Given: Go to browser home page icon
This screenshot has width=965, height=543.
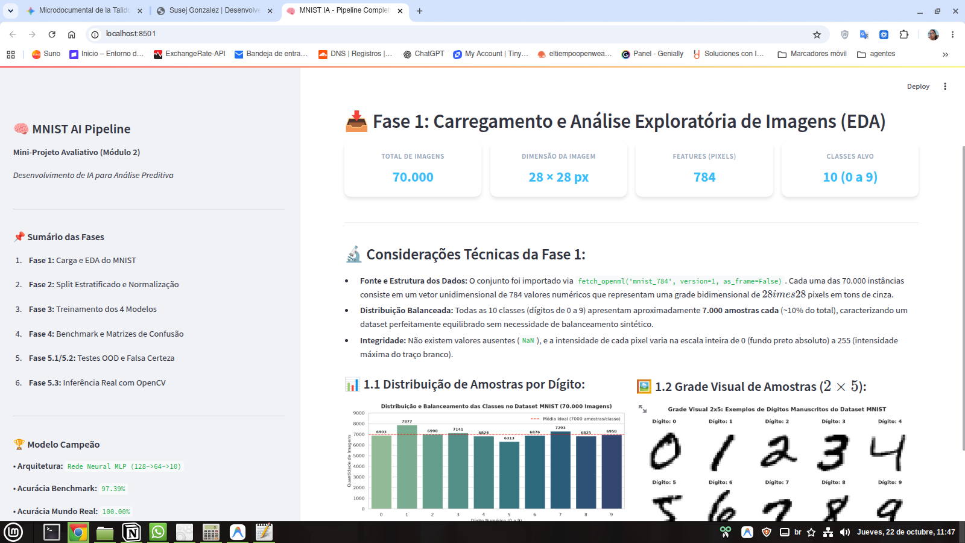Looking at the screenshot, I should point(71,34).
